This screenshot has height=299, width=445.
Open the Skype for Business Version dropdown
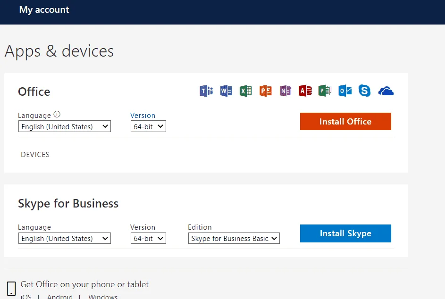[148, 238]
